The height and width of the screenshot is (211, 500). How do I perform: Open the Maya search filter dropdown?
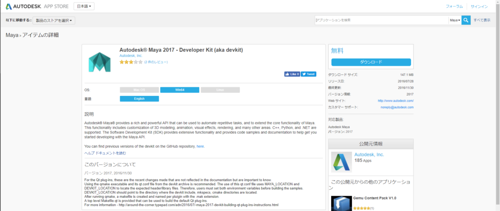coord(455,20)
